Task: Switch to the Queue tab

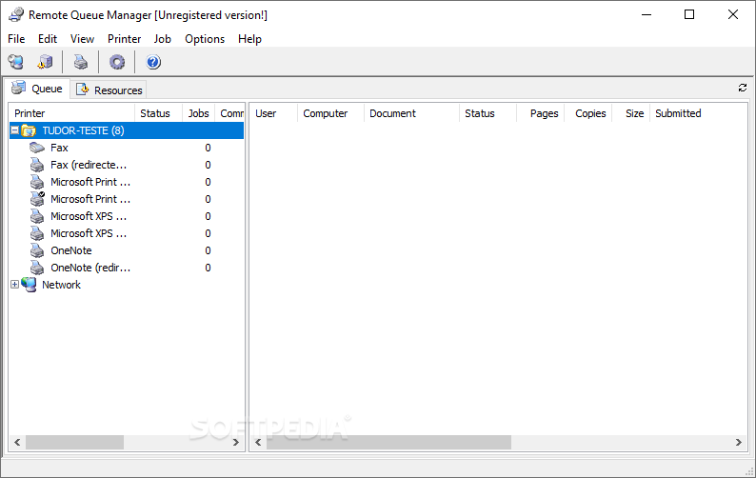Action: (x=37, y=89)
